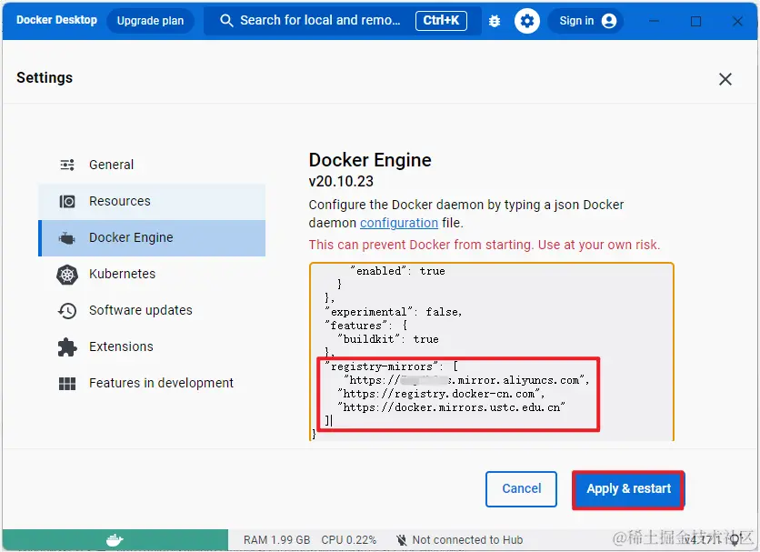Click the Docker Desktop title text

click(x=56, y=20)
